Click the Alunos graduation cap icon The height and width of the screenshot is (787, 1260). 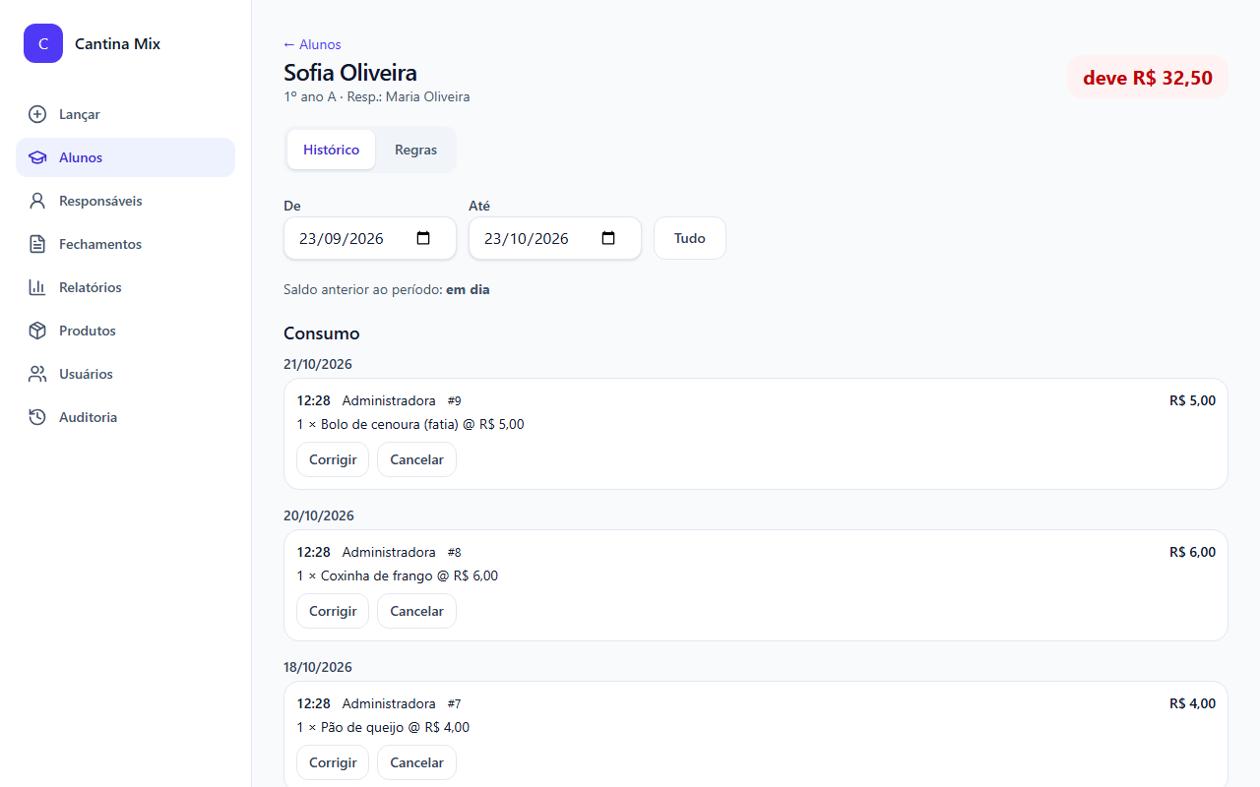(37, 157)
